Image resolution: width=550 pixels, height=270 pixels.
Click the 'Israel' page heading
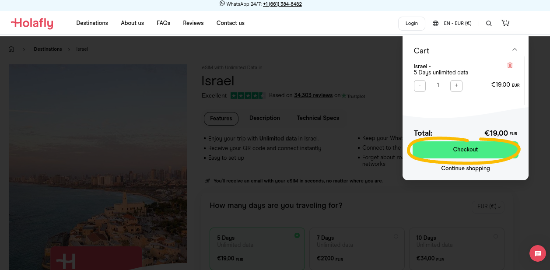(218, 81)
